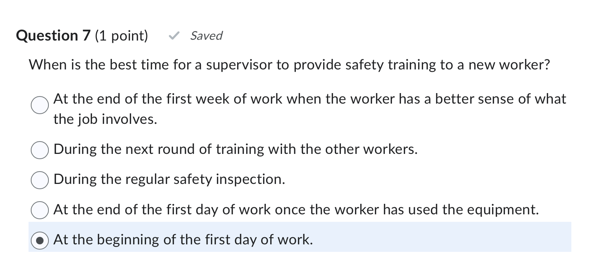Click the Saved status indicator
The width and height of the screenshot is (598, 262).
pos(206,36)
